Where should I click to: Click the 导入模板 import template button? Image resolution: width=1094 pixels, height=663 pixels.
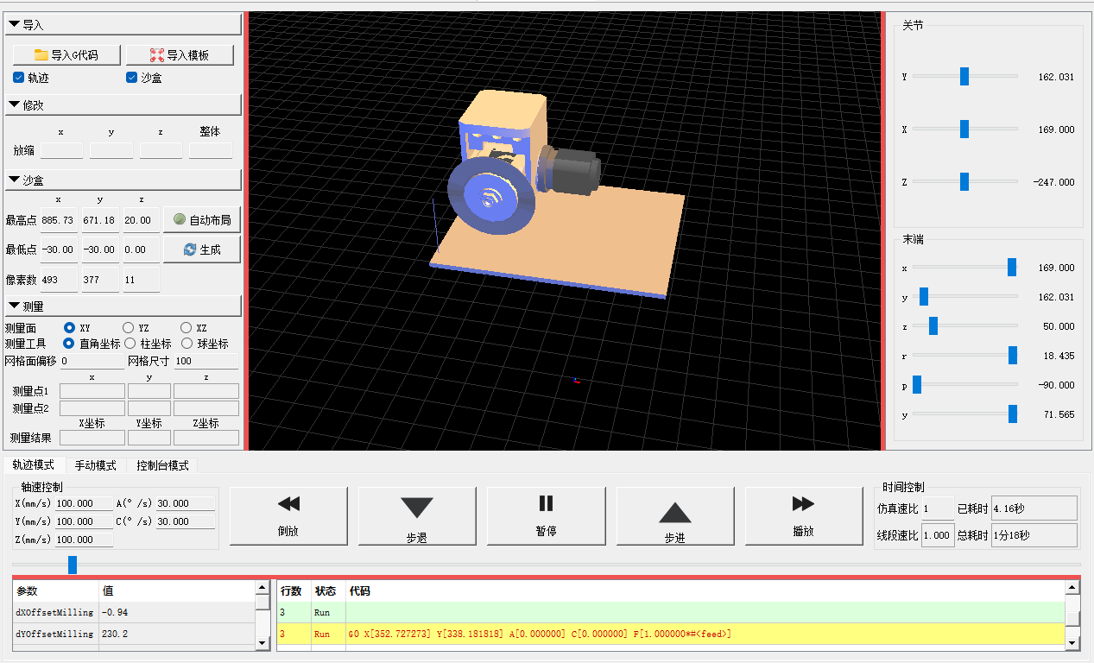(x=180, y=55)
